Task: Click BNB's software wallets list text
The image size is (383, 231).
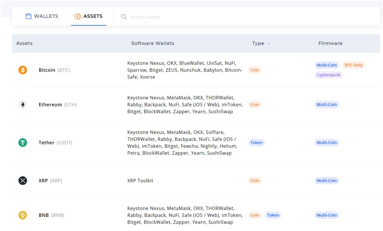Action: click(x=185, y=215)
